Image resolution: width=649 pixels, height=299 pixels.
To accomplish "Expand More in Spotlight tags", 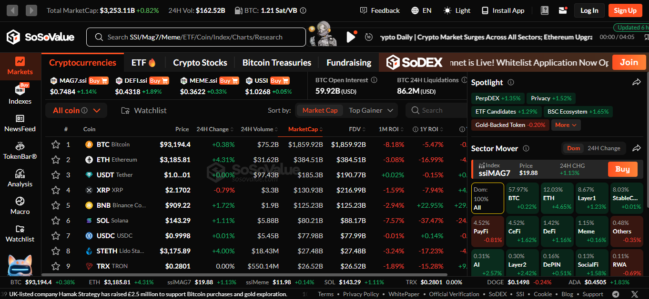I will point(566,125).
